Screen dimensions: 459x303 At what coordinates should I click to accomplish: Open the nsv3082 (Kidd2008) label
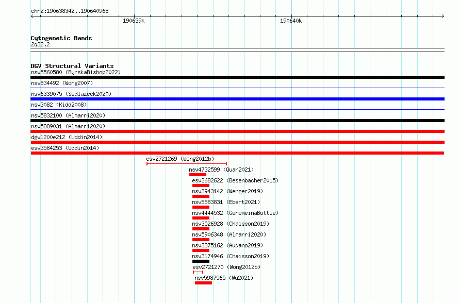coord(59,105)
